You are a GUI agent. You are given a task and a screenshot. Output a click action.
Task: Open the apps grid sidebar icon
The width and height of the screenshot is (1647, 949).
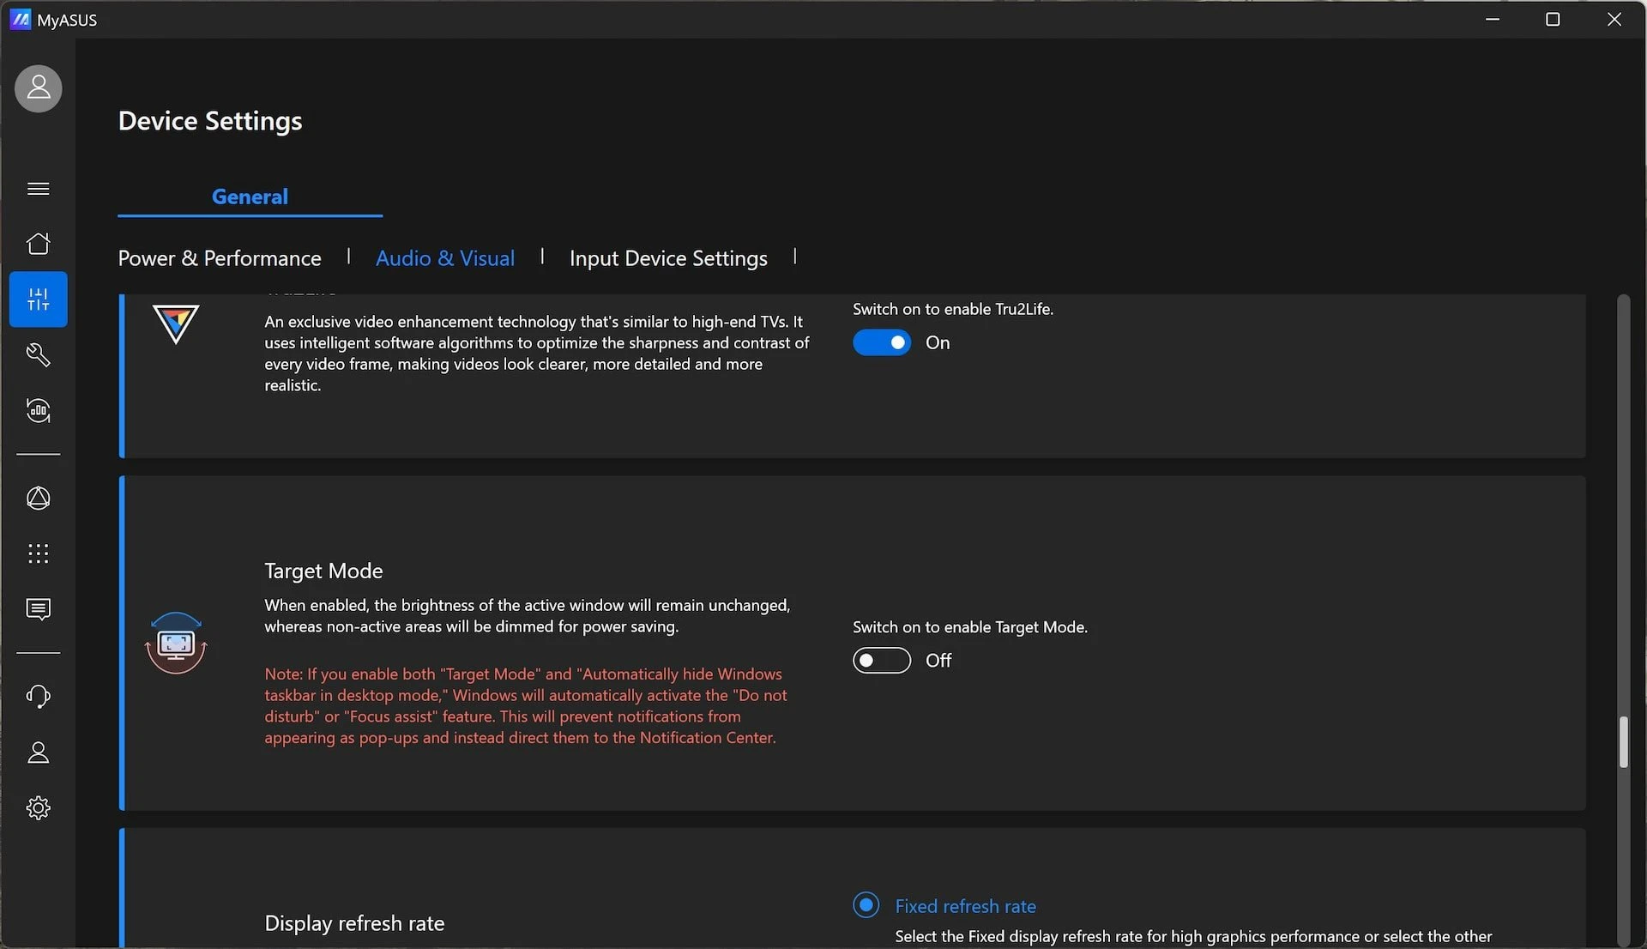tap(38, 553)
